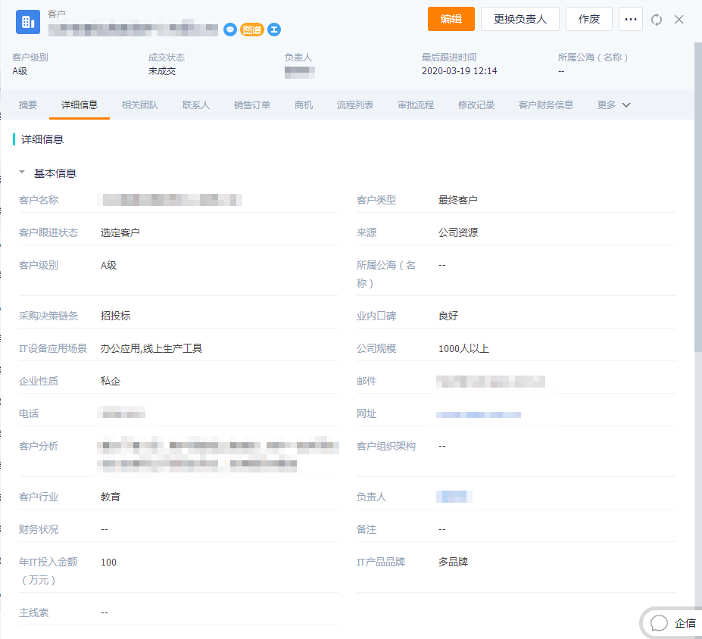
Task: Click the 作废 button
Action: [588, 20]
